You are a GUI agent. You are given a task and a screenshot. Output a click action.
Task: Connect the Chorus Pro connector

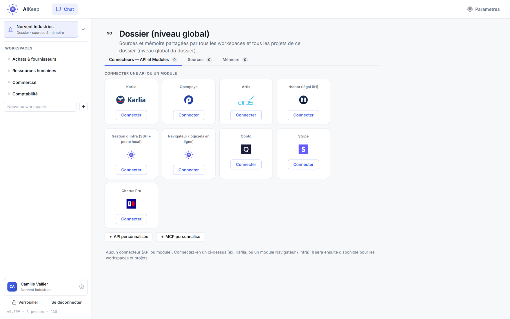tap(131, 219)
